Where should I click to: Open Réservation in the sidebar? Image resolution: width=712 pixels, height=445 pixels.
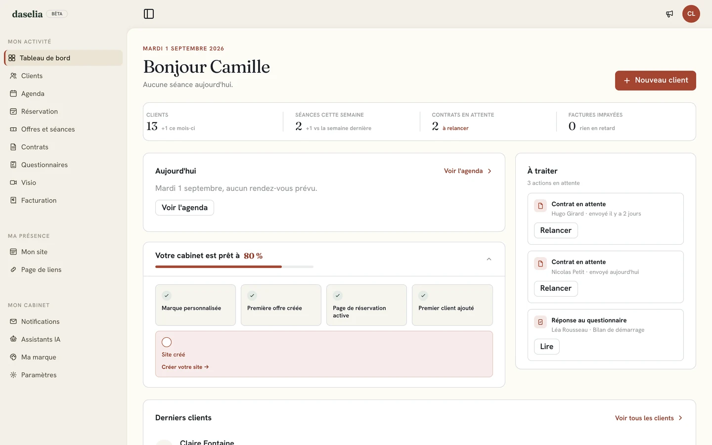(63, 111)
